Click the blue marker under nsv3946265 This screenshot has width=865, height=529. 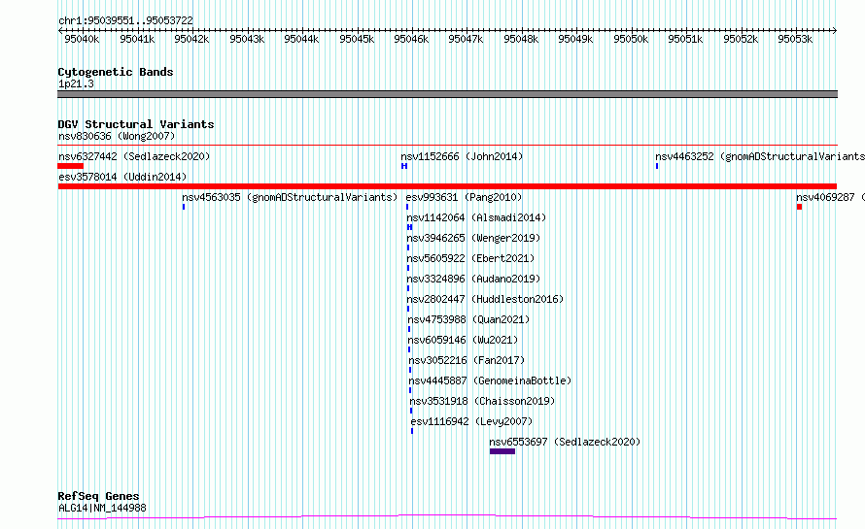pyautogui.click(x=408, y=248)
